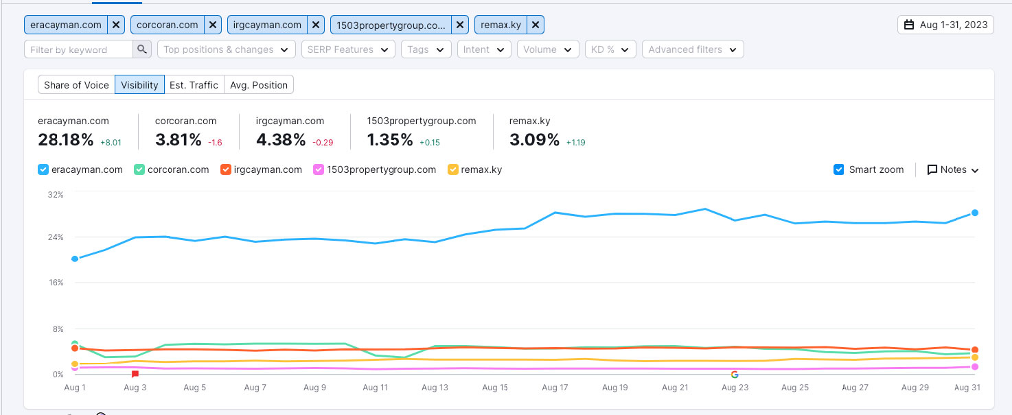This screenshot has height=415, width=1012.
Task: Select the Visibility tab
Action: [139, 85]
